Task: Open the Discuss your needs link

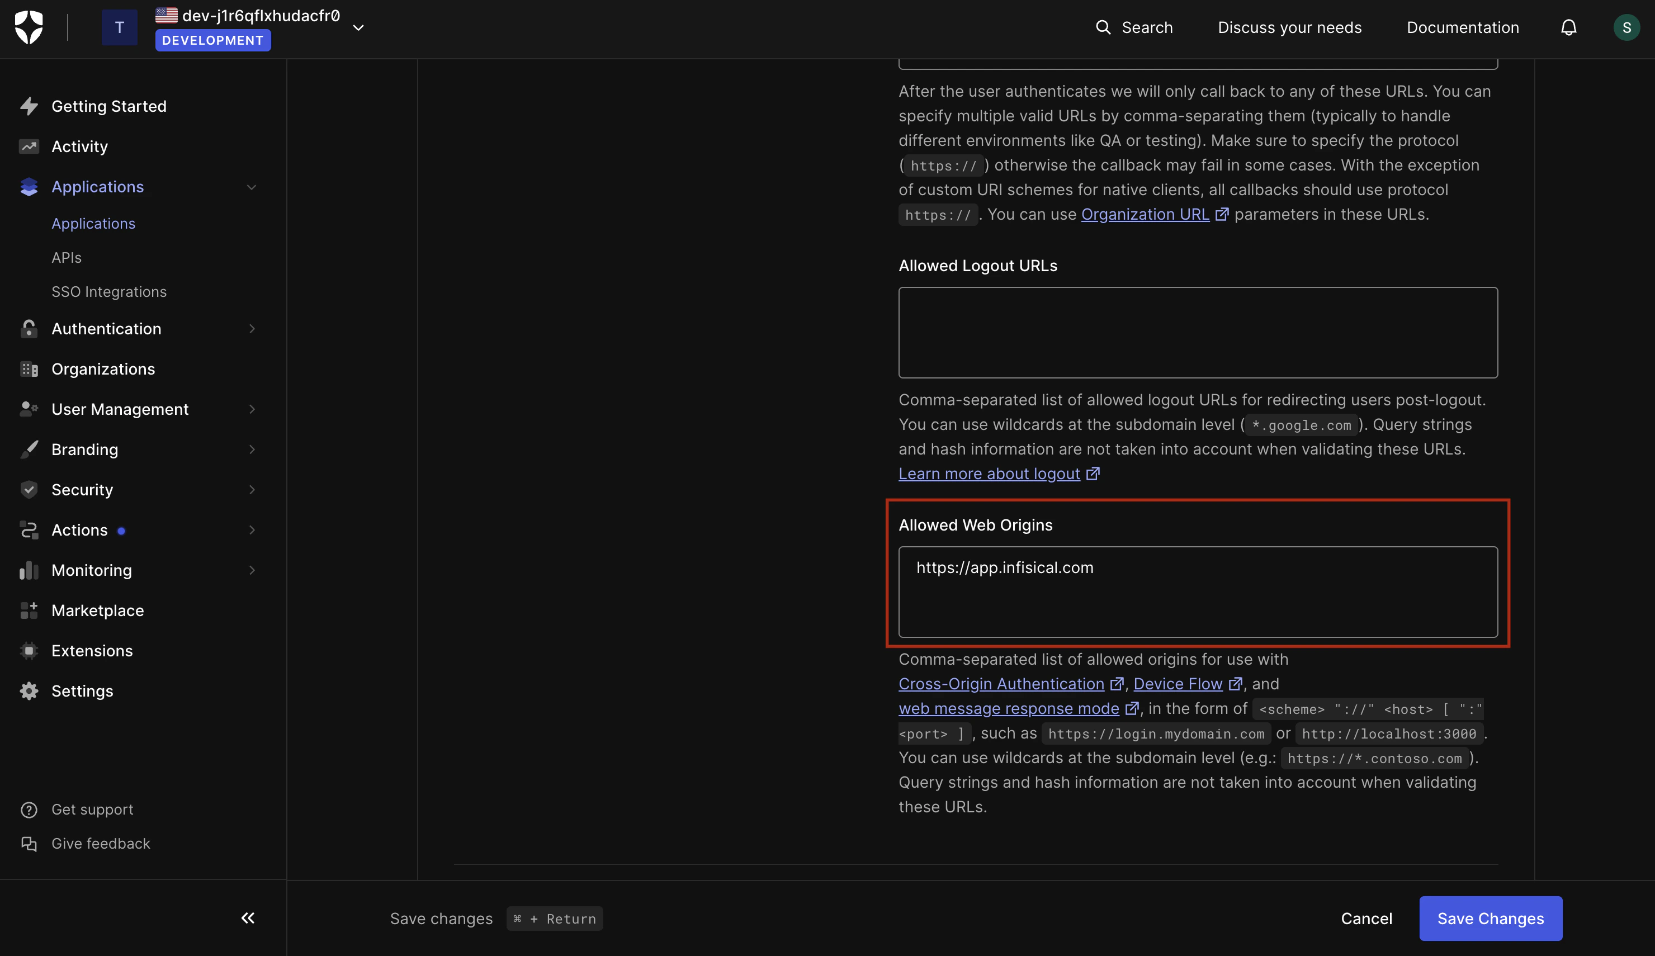Action: pos(1289,27)
